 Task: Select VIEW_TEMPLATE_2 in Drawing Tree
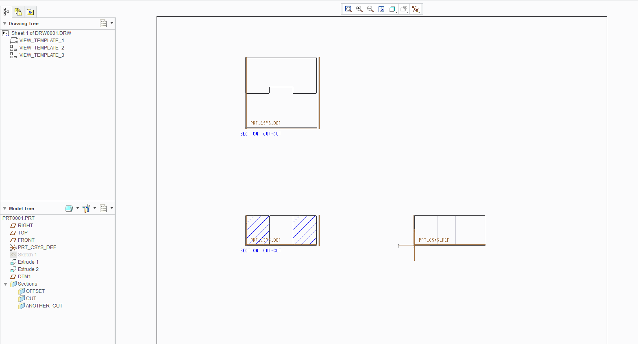click(42, 48)
